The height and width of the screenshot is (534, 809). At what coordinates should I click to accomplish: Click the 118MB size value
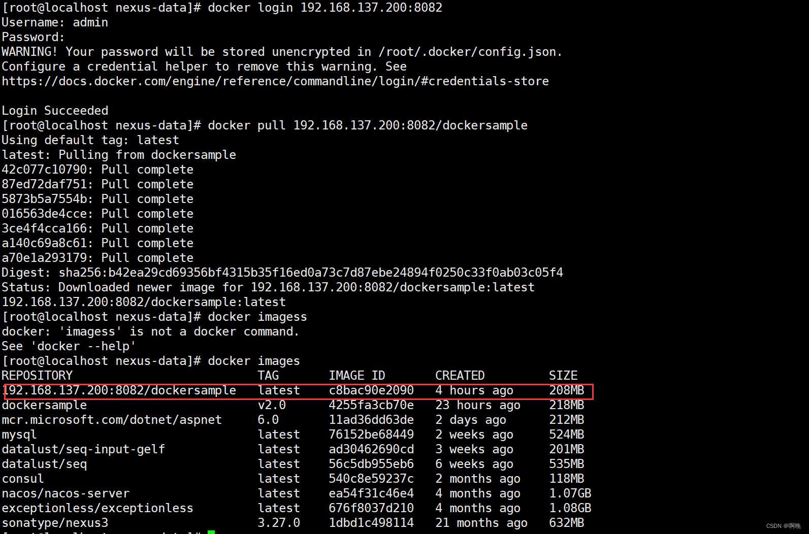click(x=567, y=479)
